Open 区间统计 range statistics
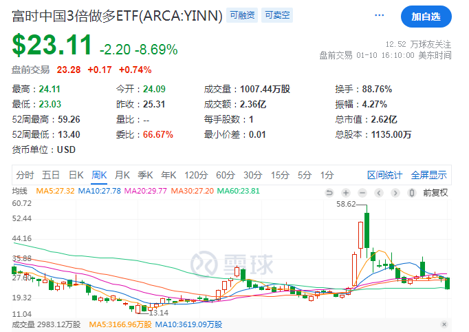The image size is (469, 332). 384,175
